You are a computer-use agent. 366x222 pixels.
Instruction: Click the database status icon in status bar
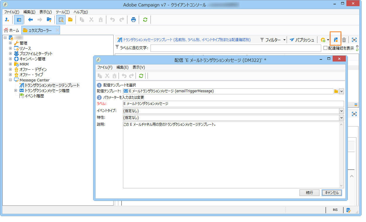pos(348,210)
